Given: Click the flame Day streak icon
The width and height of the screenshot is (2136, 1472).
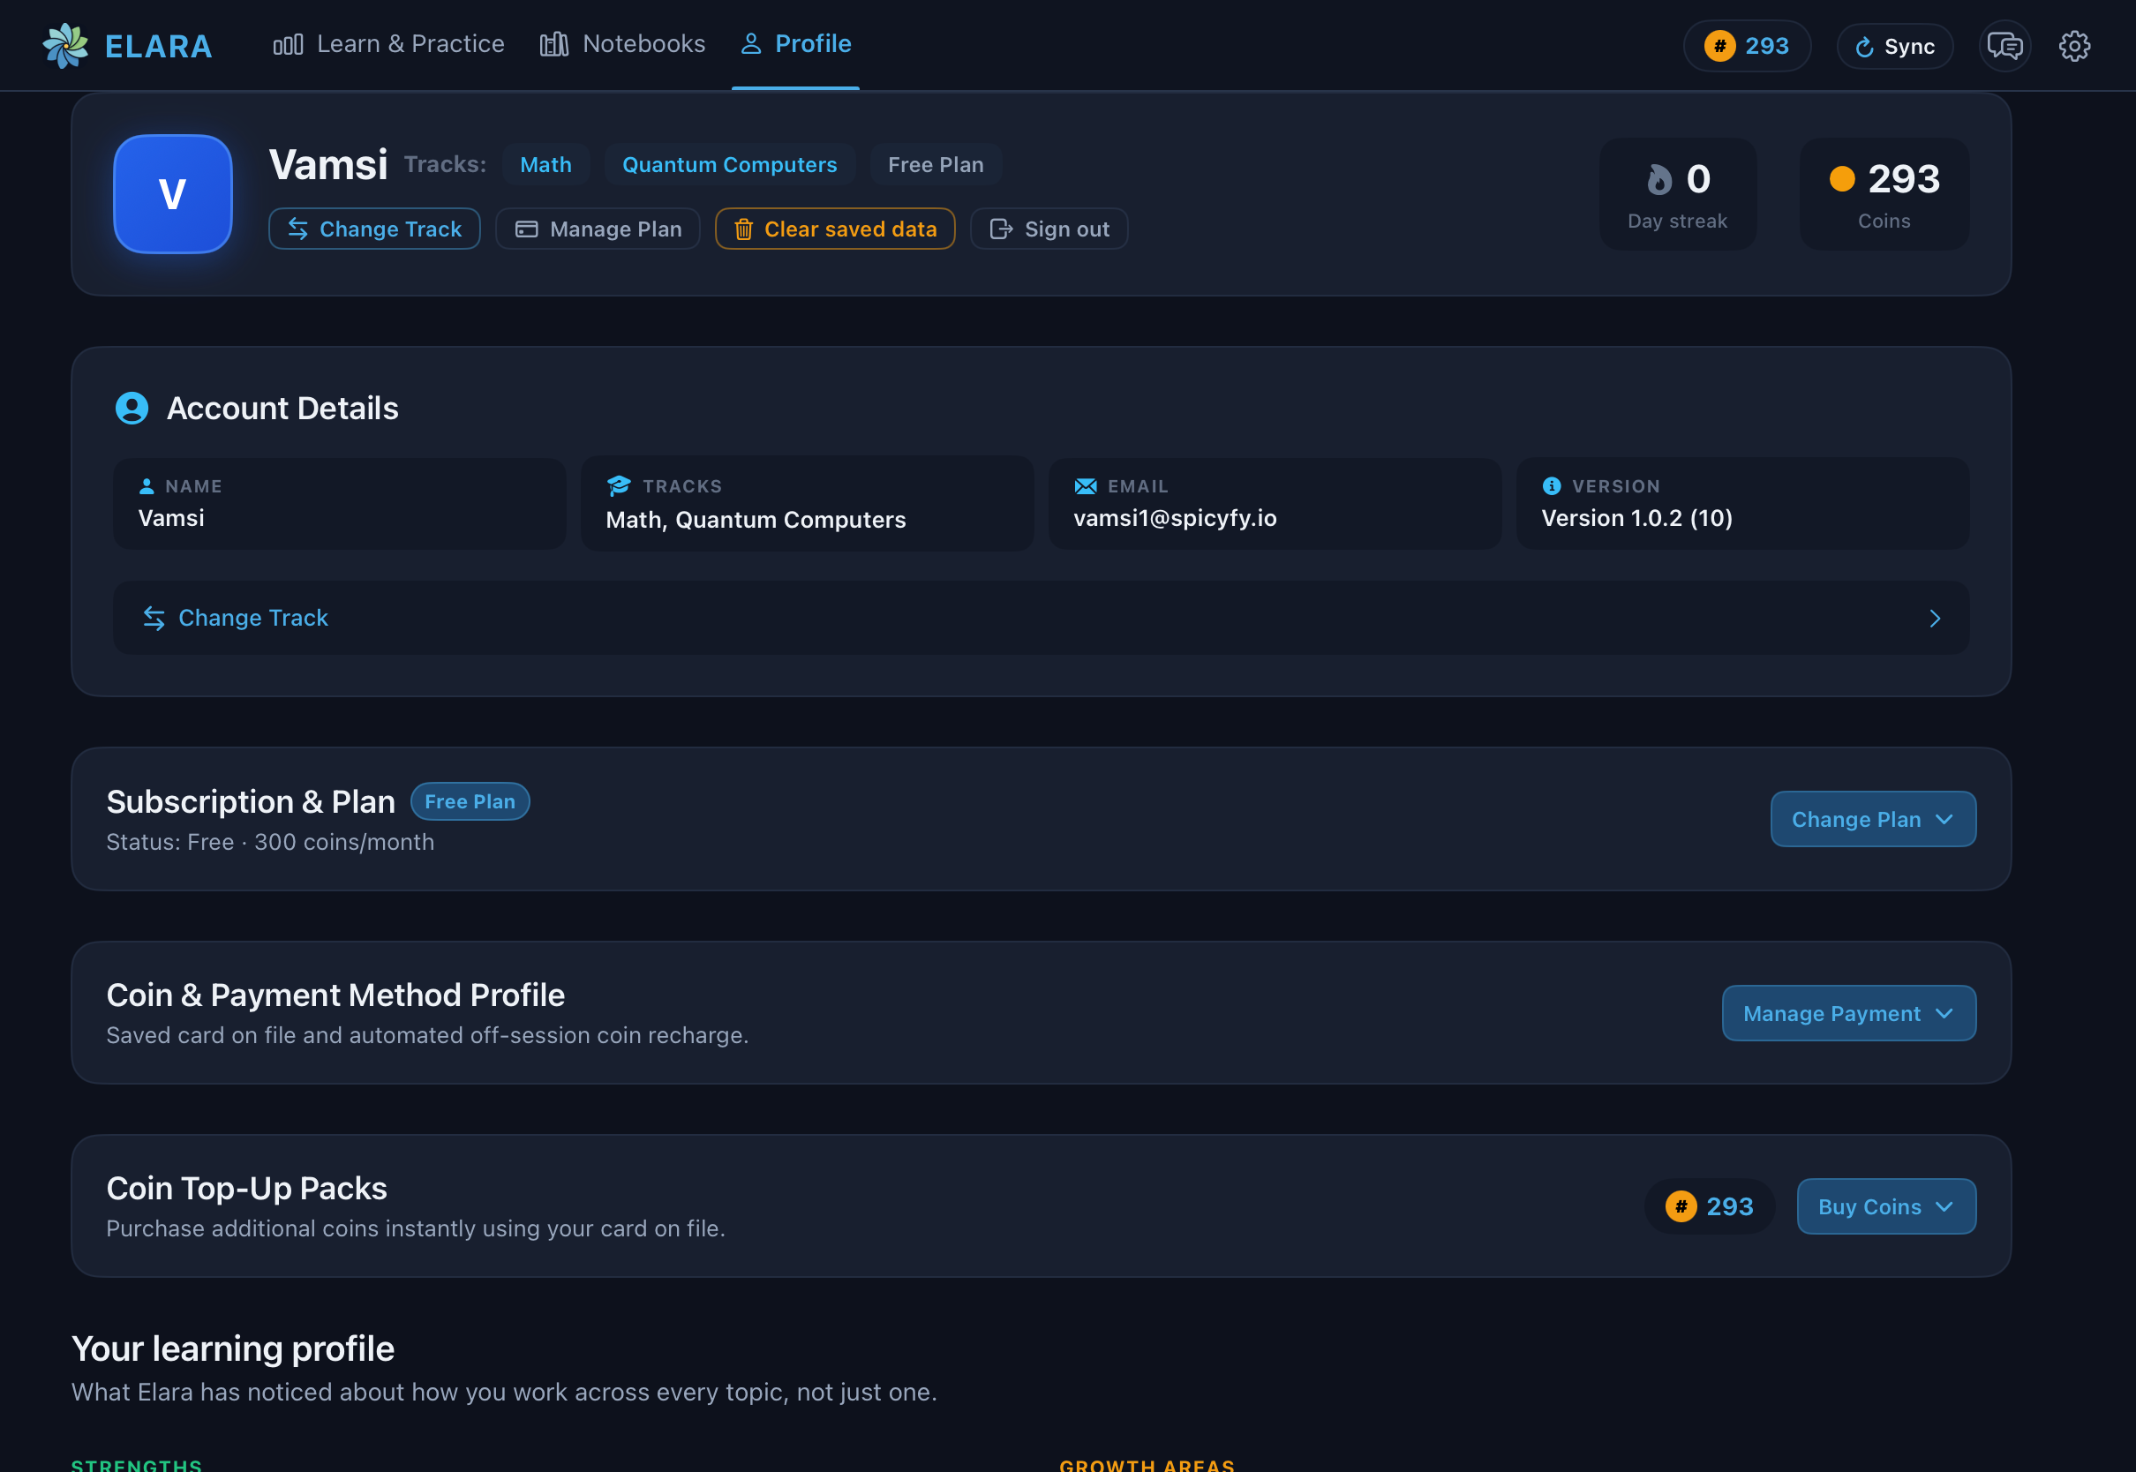Looking at the screenshot, I should coord(1659,179).
